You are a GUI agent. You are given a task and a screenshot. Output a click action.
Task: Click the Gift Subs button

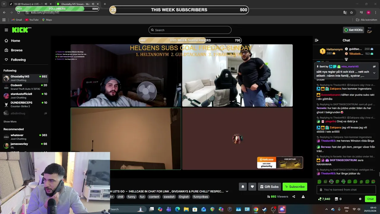(x=269, y=187)
